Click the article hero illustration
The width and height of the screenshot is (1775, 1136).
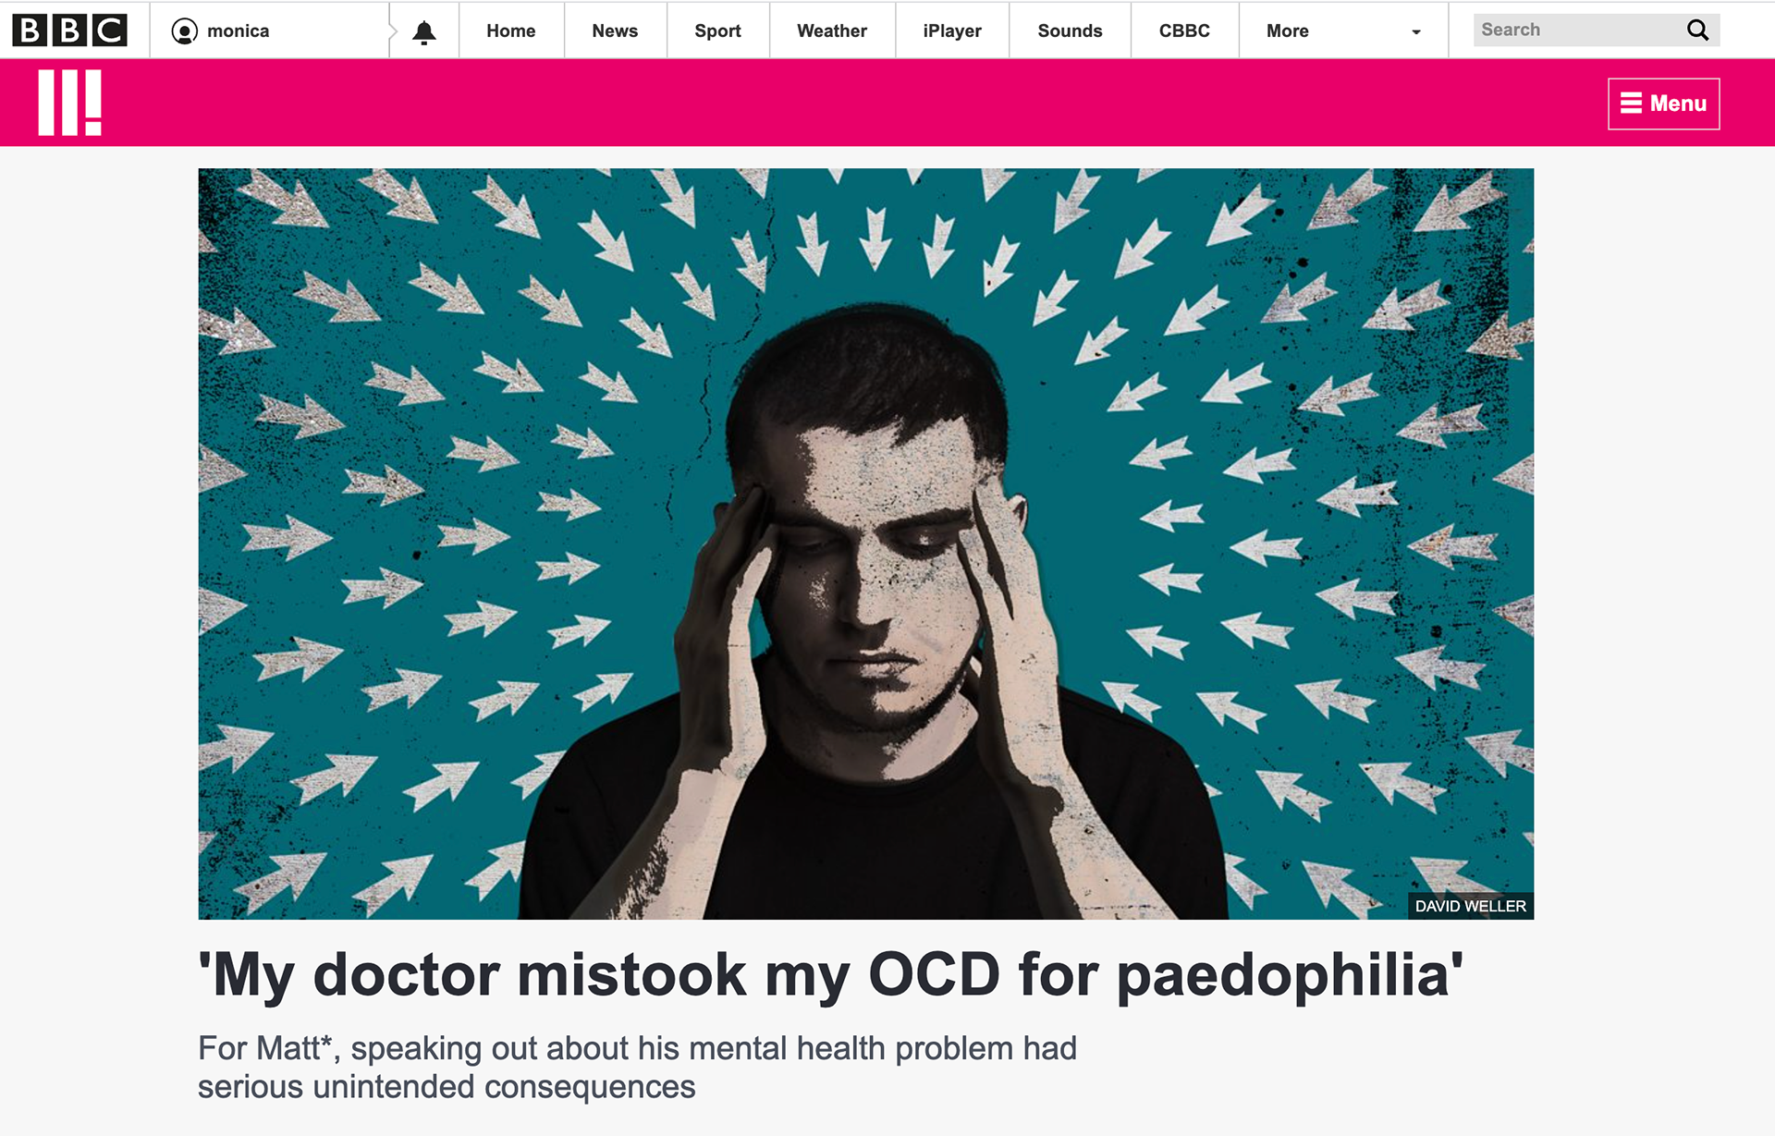pos(865,544)
